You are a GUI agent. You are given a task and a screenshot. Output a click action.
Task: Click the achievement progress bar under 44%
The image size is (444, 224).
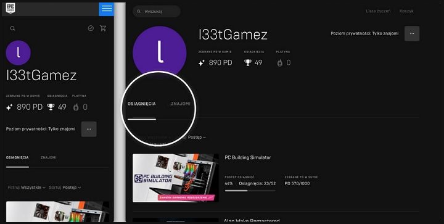click(x=250, y=191)
